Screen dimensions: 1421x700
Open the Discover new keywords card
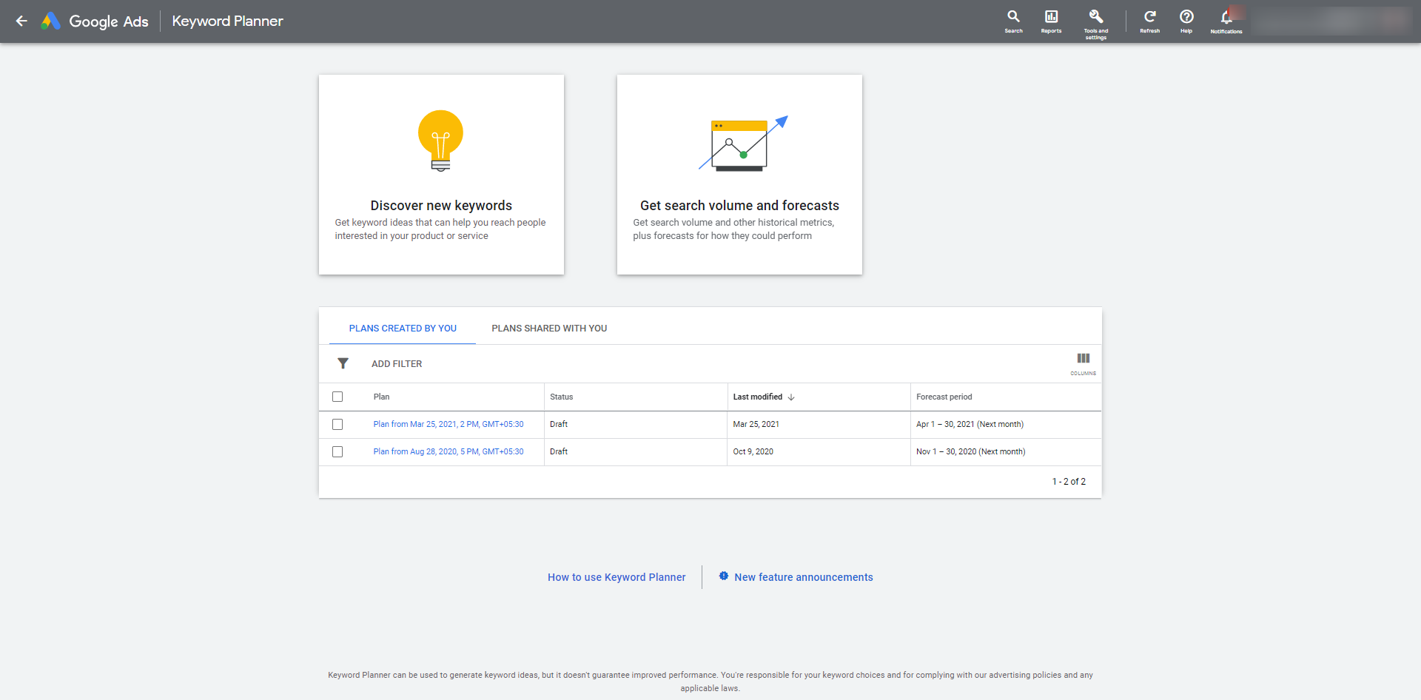[x=441, y=175]
